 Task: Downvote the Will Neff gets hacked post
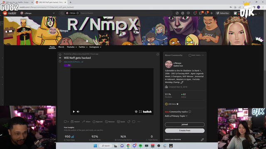[x=60, y=61]
